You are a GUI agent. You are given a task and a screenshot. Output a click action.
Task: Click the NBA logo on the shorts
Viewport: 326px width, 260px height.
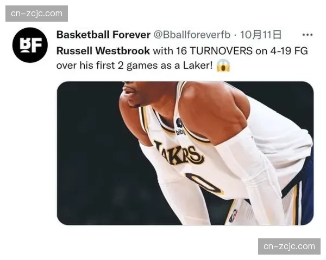(233, 216)
